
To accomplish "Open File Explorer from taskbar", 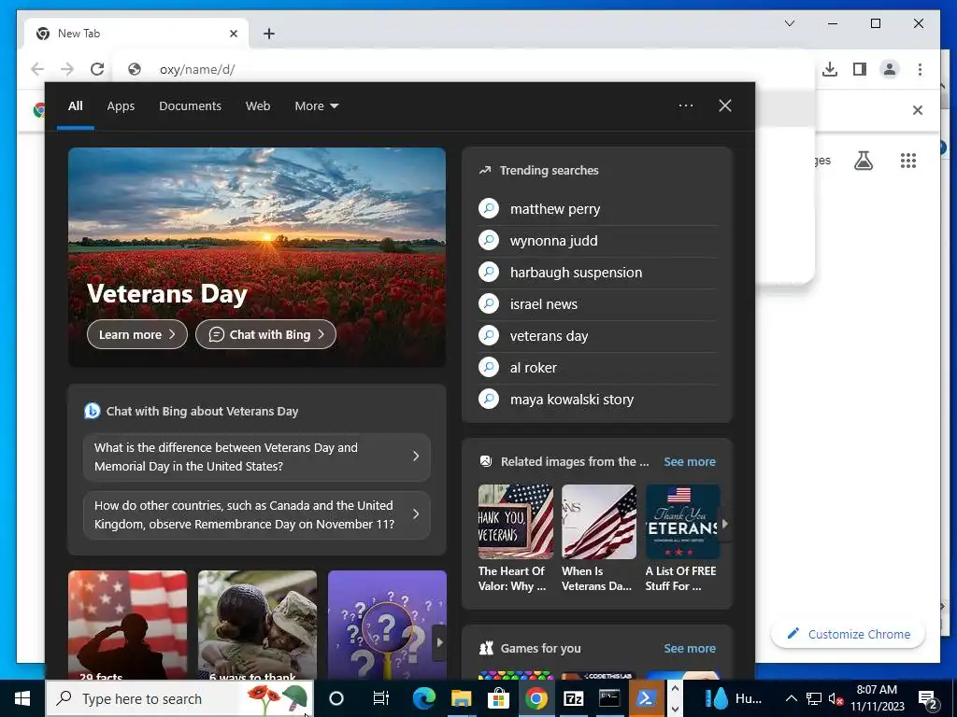I will pos(462,698).
